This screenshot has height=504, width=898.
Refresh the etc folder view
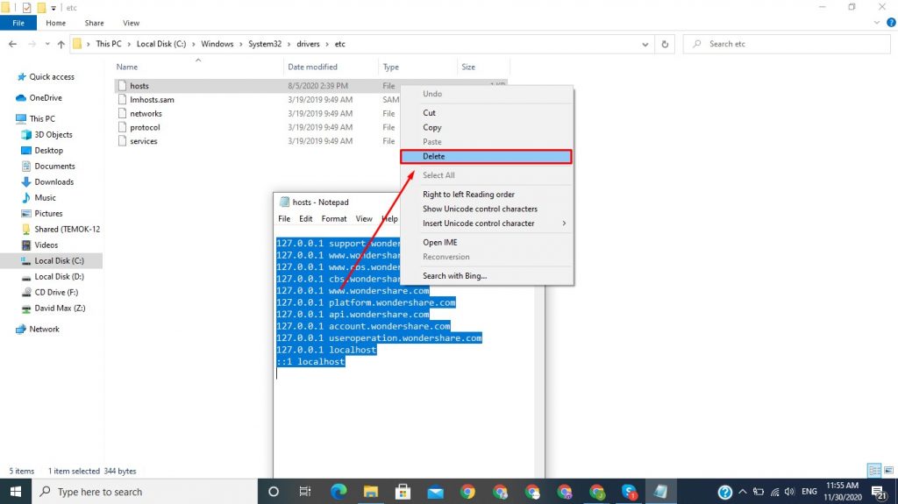pyautogui.click(x=666, y=44)
